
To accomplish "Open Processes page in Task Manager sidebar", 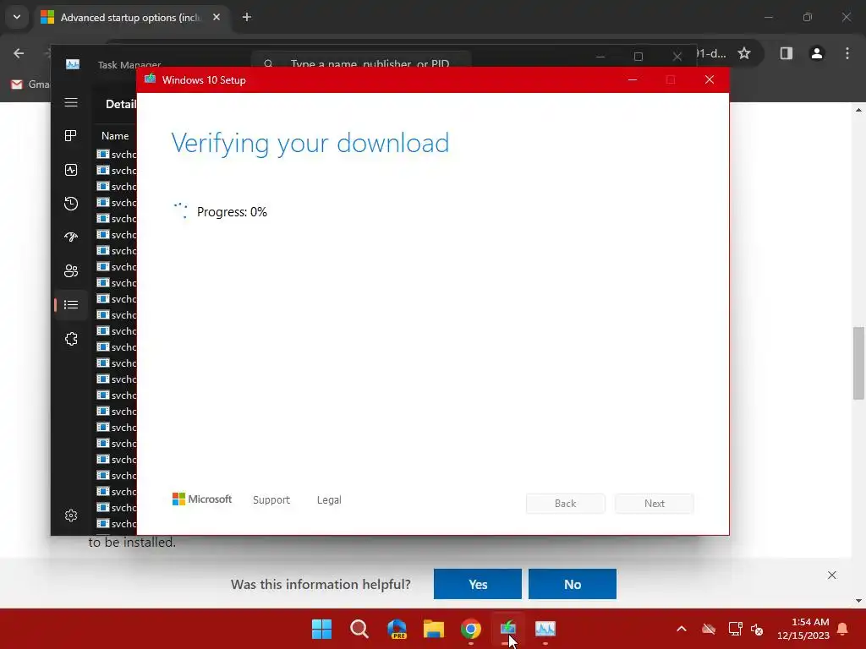I will coord(71,136).
